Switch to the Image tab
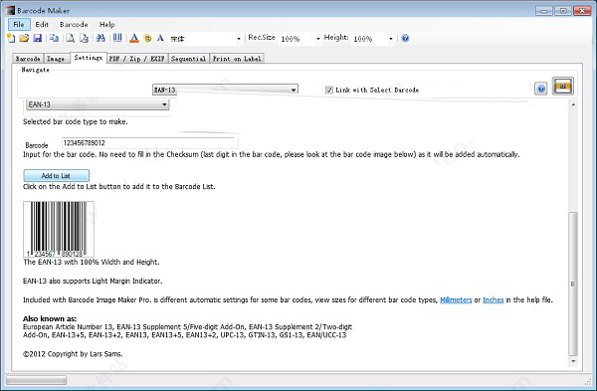This screenshot has height=391, width=597. [x=56, y=59]
